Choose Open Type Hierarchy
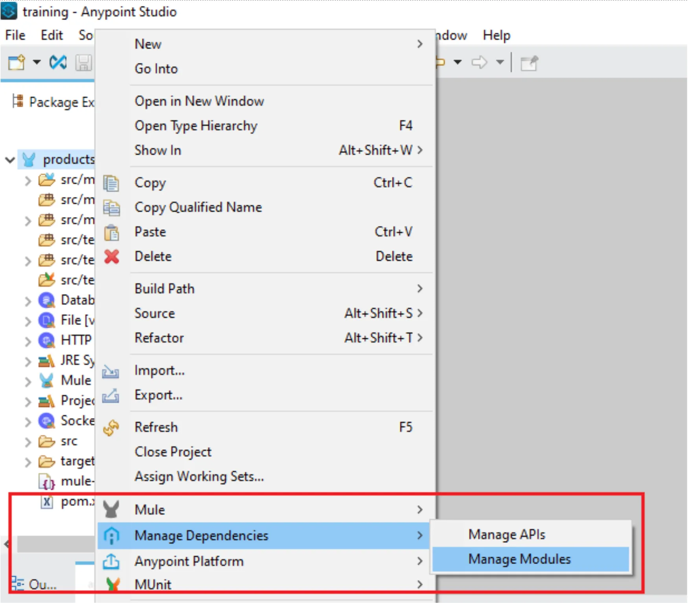This screenshot has height=603, width=688. click(265, 126)
